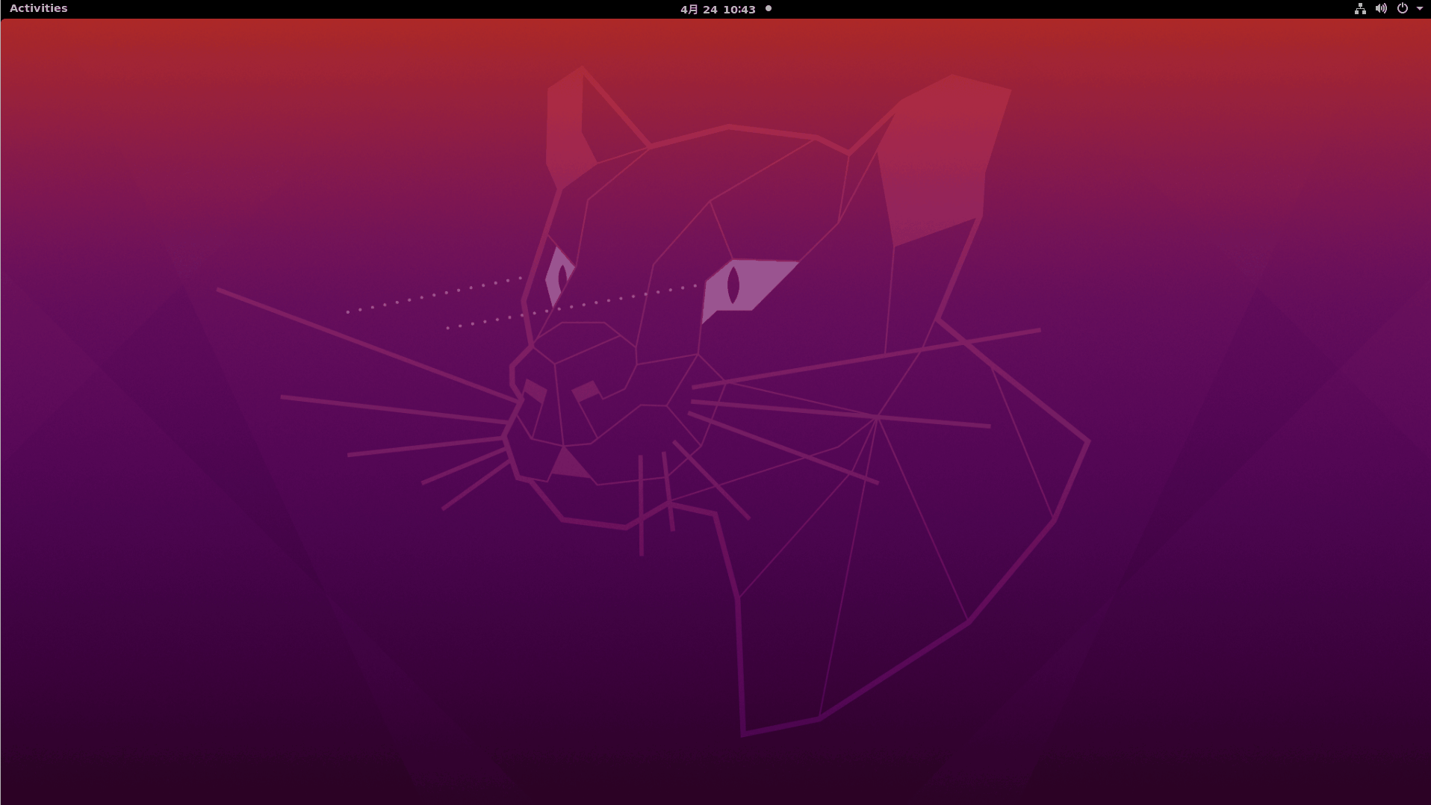Click the 10:43 time in the clock
Screen dimensions: 1431x805
(x=739, y=9)
